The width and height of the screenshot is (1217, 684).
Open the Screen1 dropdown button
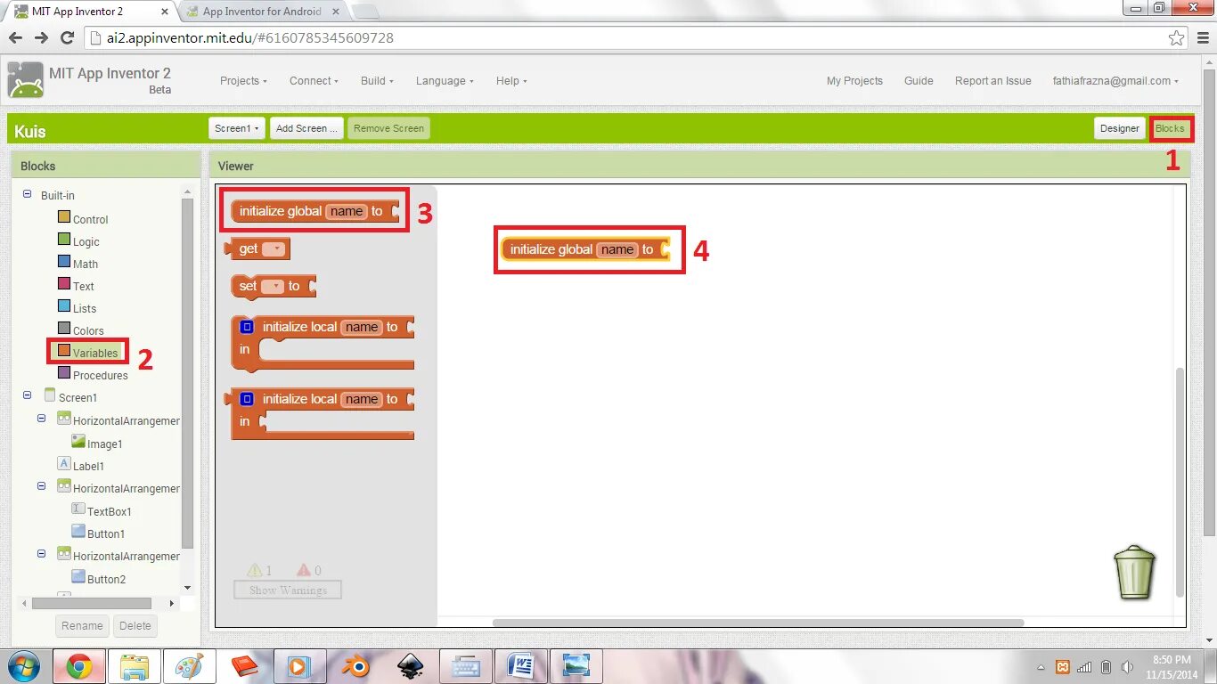237,128
